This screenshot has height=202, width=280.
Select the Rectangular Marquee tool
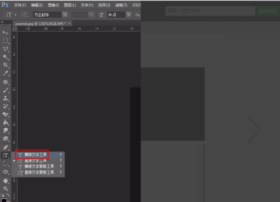[5, 41]
